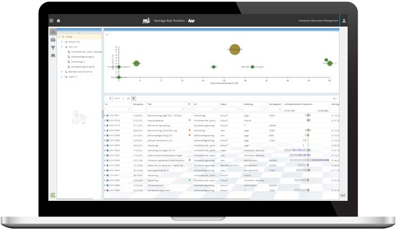Open the binoculars search panel
This screenshot has height=230, width=396.
[x=53, y=55]
